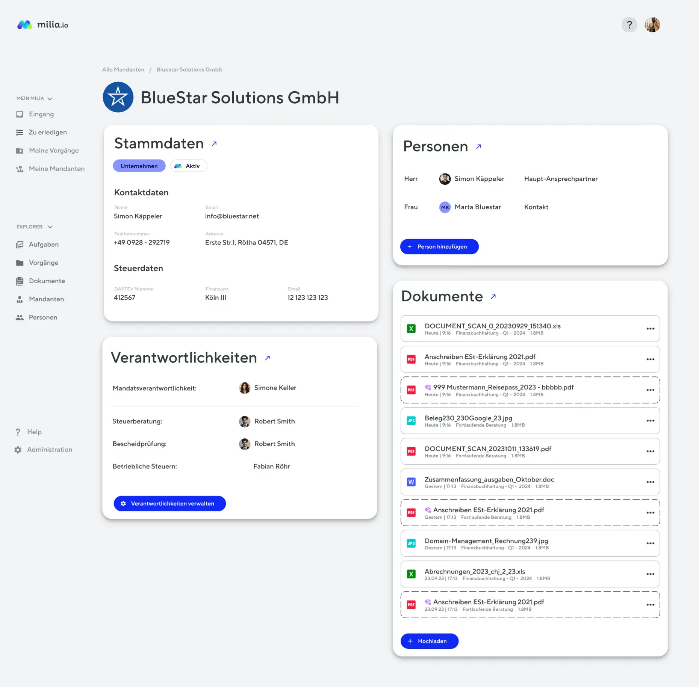Toggle the Aktiv status badge
The image size is (699, 687).
tap(188, 166)
